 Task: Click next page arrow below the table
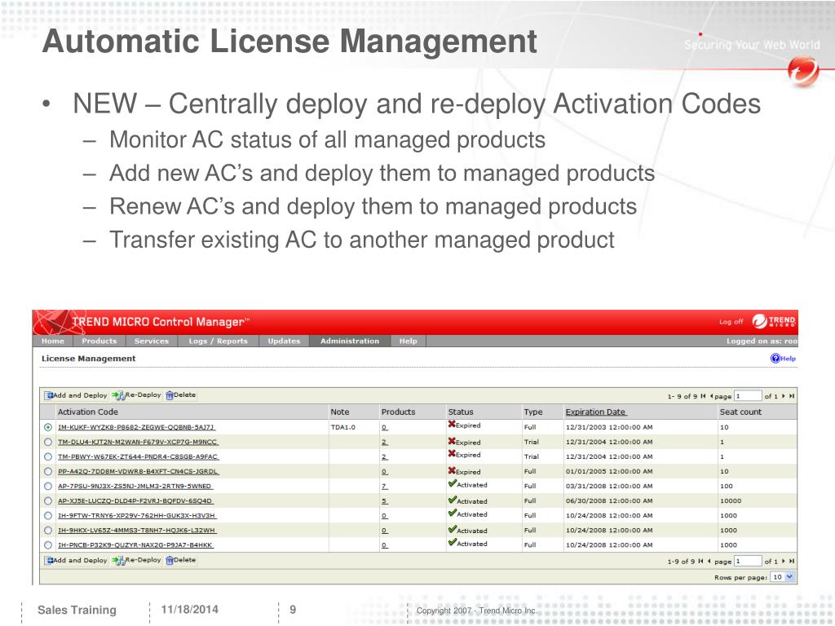coord(784,561)
